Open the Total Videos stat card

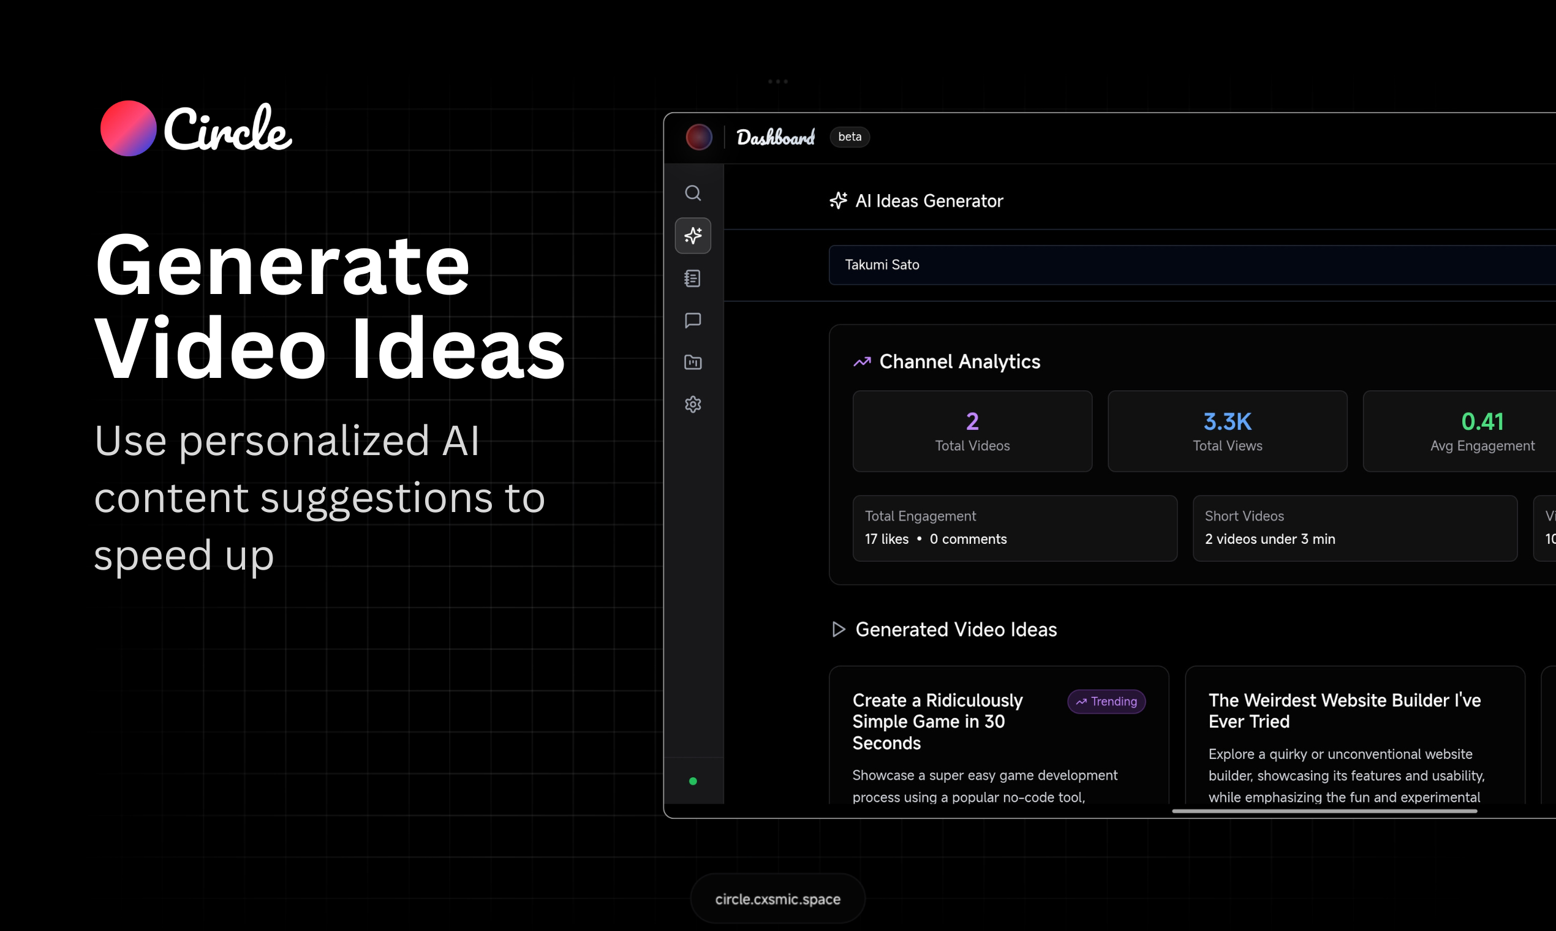tap(972, 432)
